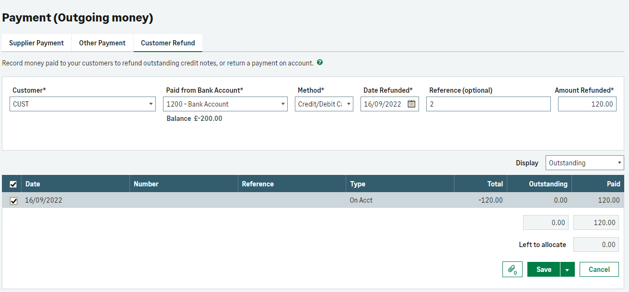Screen dimensions: 629x292
Task: Click the paperclip attachment icon
Action: click(512, 270)
